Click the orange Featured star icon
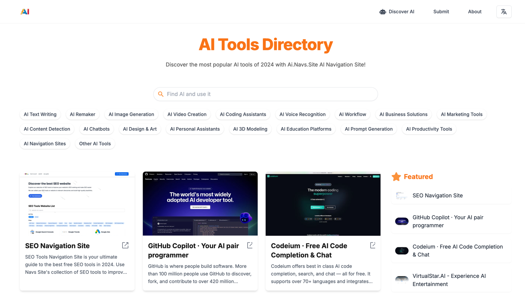The image size is (525, 295). point(396,177)
